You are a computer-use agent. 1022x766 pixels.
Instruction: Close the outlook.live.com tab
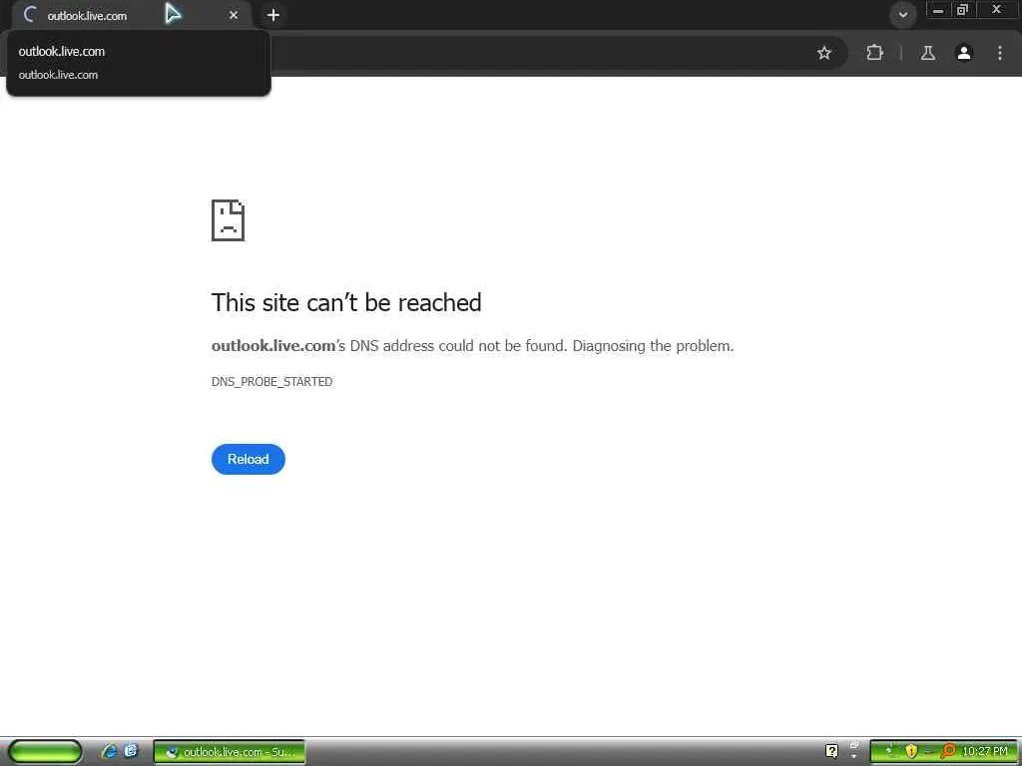pyautogui.click(x=234, y=15)
